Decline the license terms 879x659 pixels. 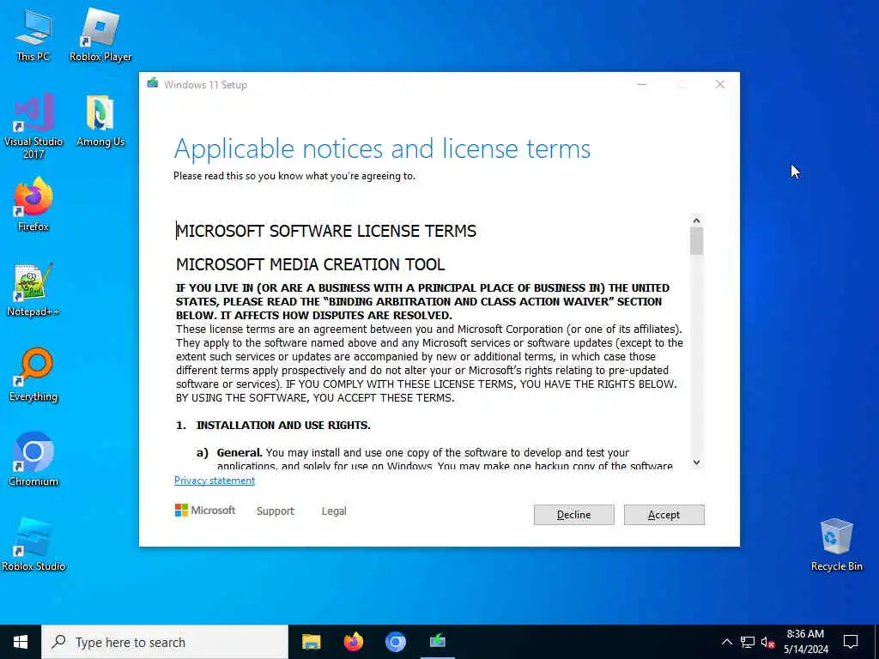[573, 515]
